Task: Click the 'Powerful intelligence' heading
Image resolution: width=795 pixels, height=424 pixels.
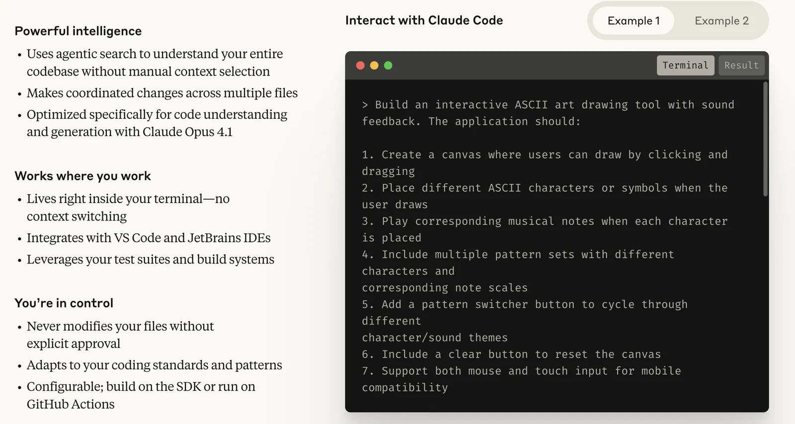Action: click(78, 31)
